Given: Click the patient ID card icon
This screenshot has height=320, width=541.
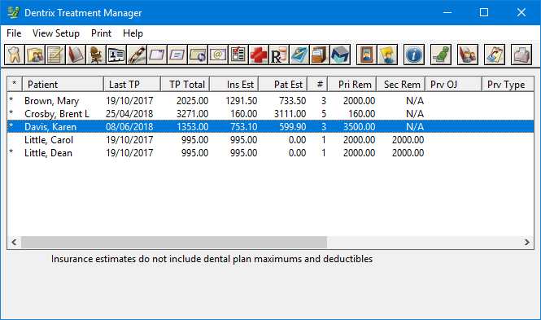Looking at the screenshot, I should (x=116, y=55).
